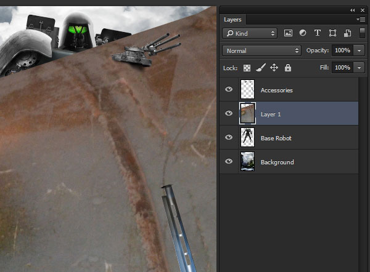This screenshot has width=370, height=272.
Task: Hide Layer 1 visibility eye
Action: [x=229, y=113]
